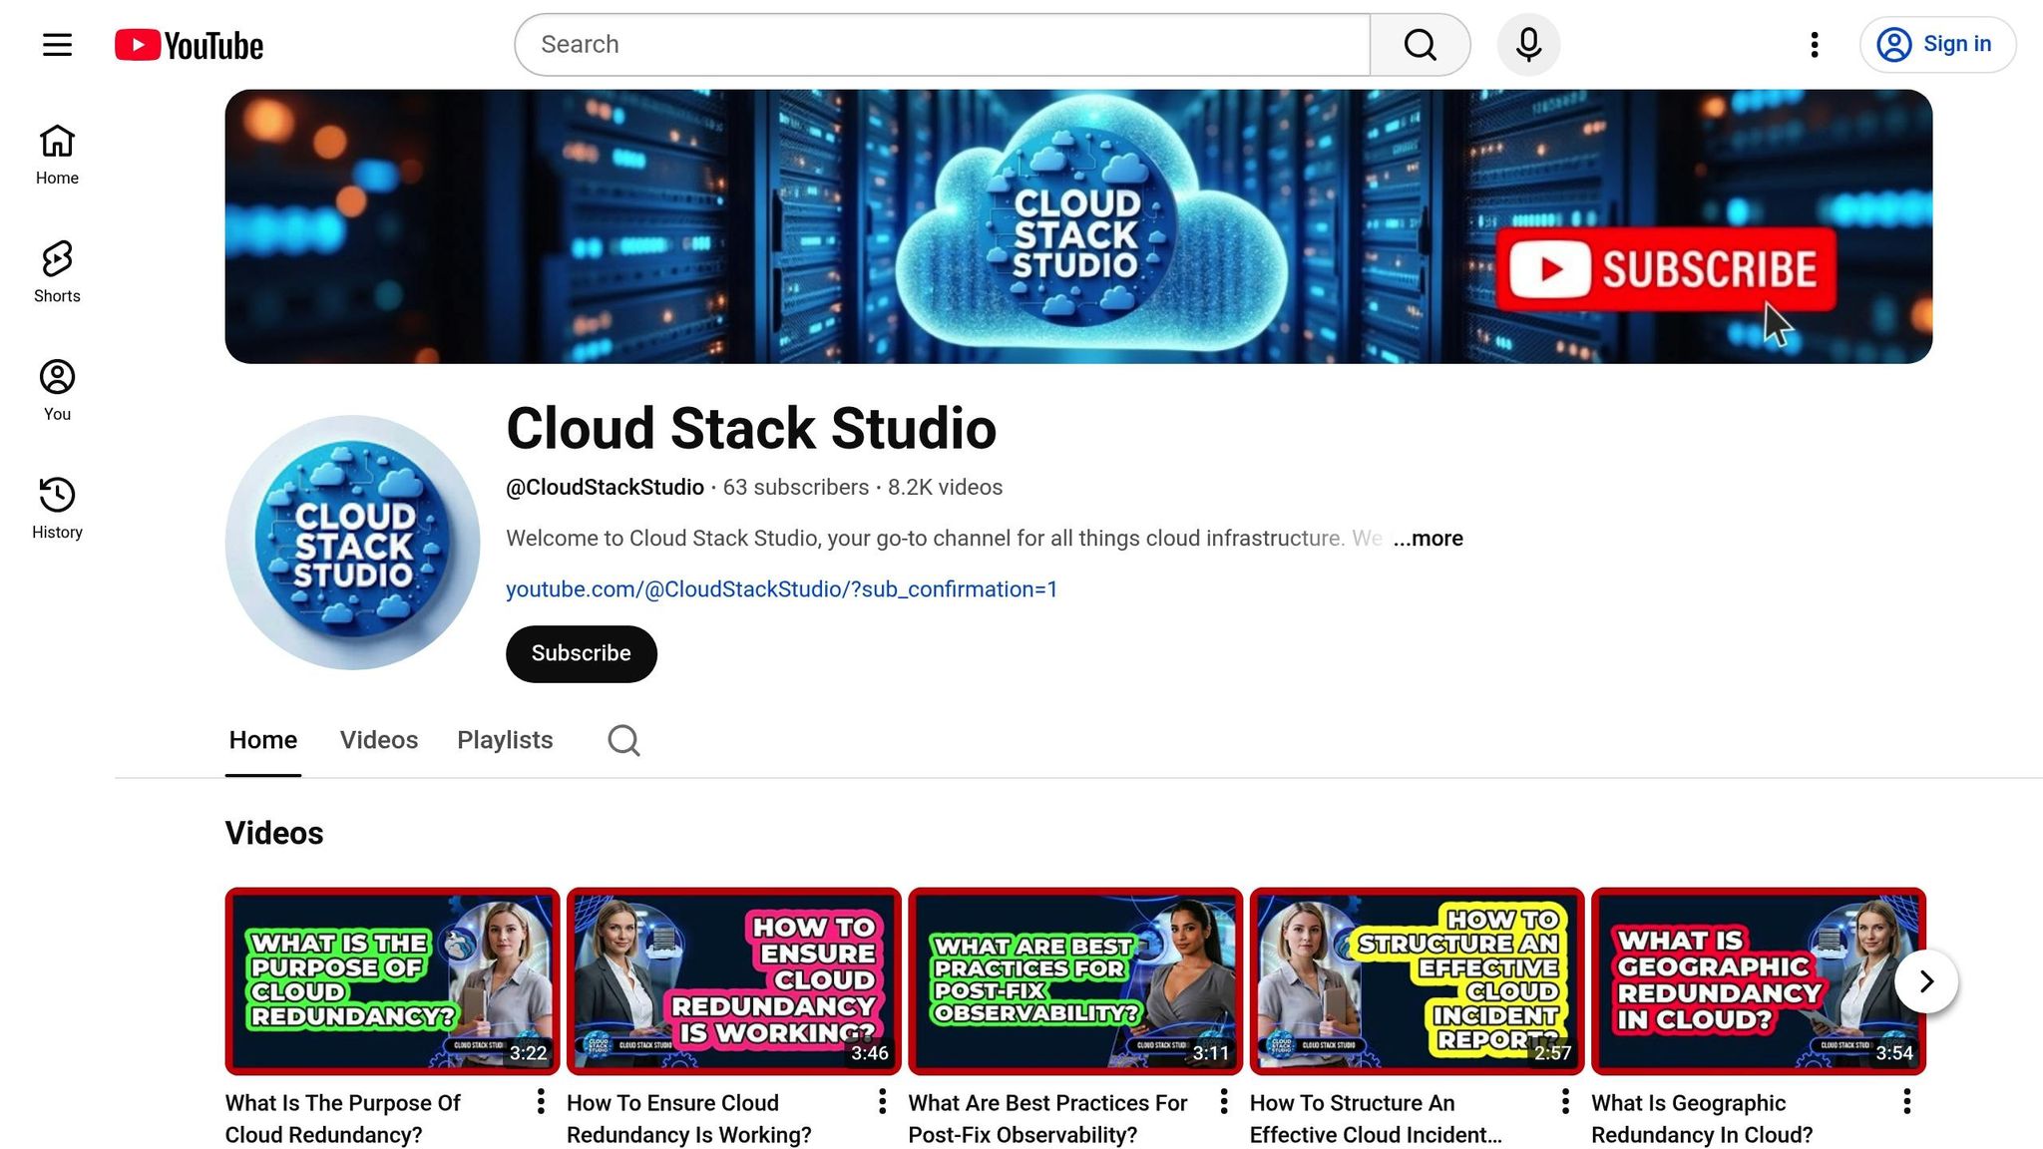
Task: Open options for Geographic Redundancy video
Action: 1906,1101
